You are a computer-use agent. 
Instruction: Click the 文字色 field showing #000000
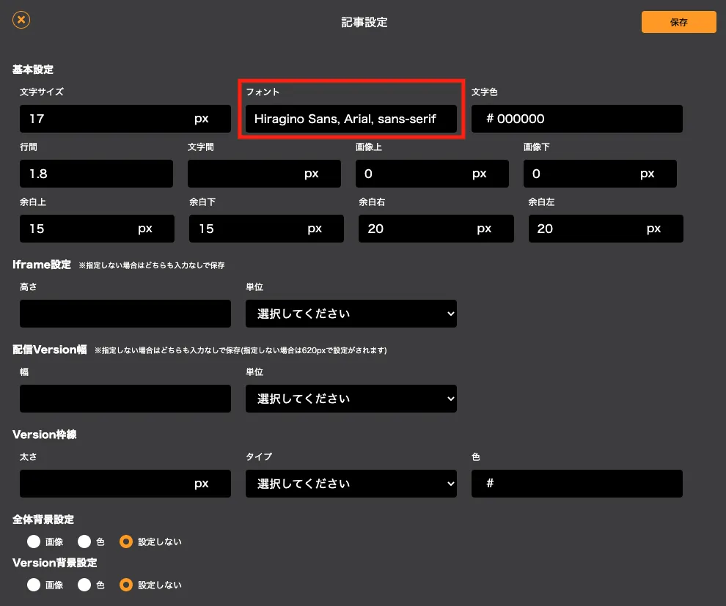click(577, 119)
